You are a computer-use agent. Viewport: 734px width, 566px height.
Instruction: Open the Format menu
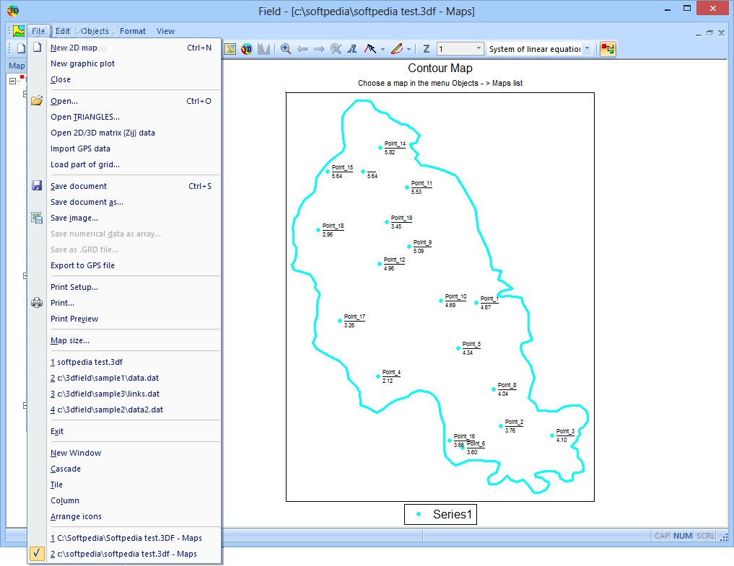tap(133, 31)
